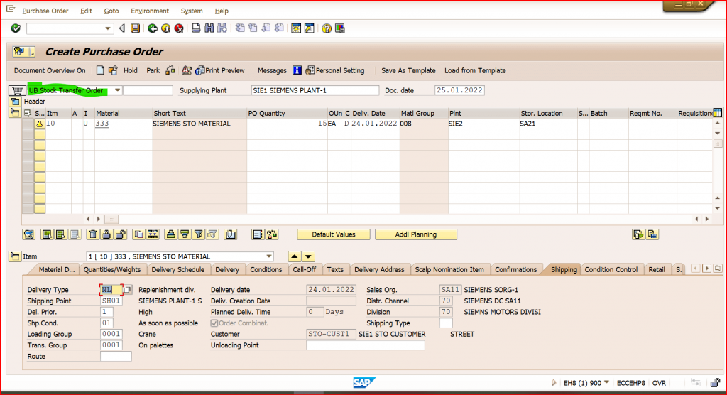
Task: Click Print Preview button
Action: [x=220, y=70]
